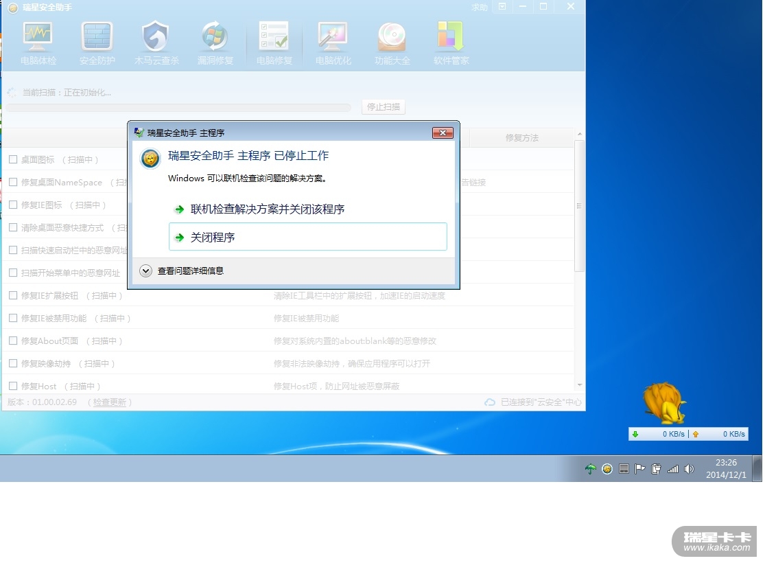Toggle 修复IE扩展按钮 checkbox
The image size is (765, 563).
[x=13, y=295]
